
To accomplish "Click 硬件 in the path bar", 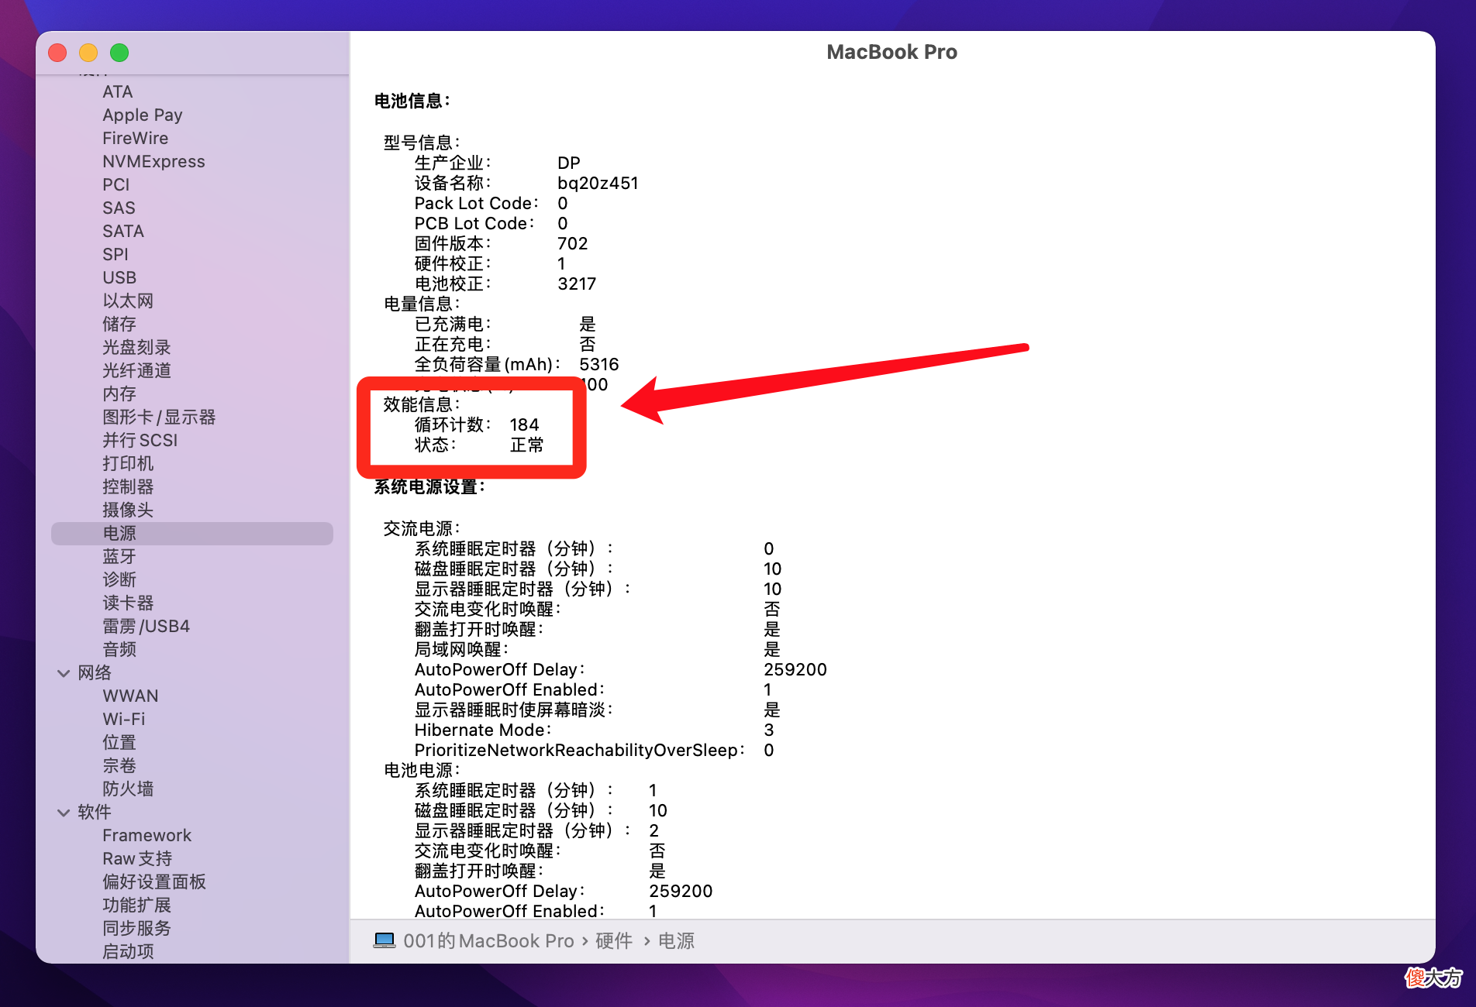I will tap(614, 940).
